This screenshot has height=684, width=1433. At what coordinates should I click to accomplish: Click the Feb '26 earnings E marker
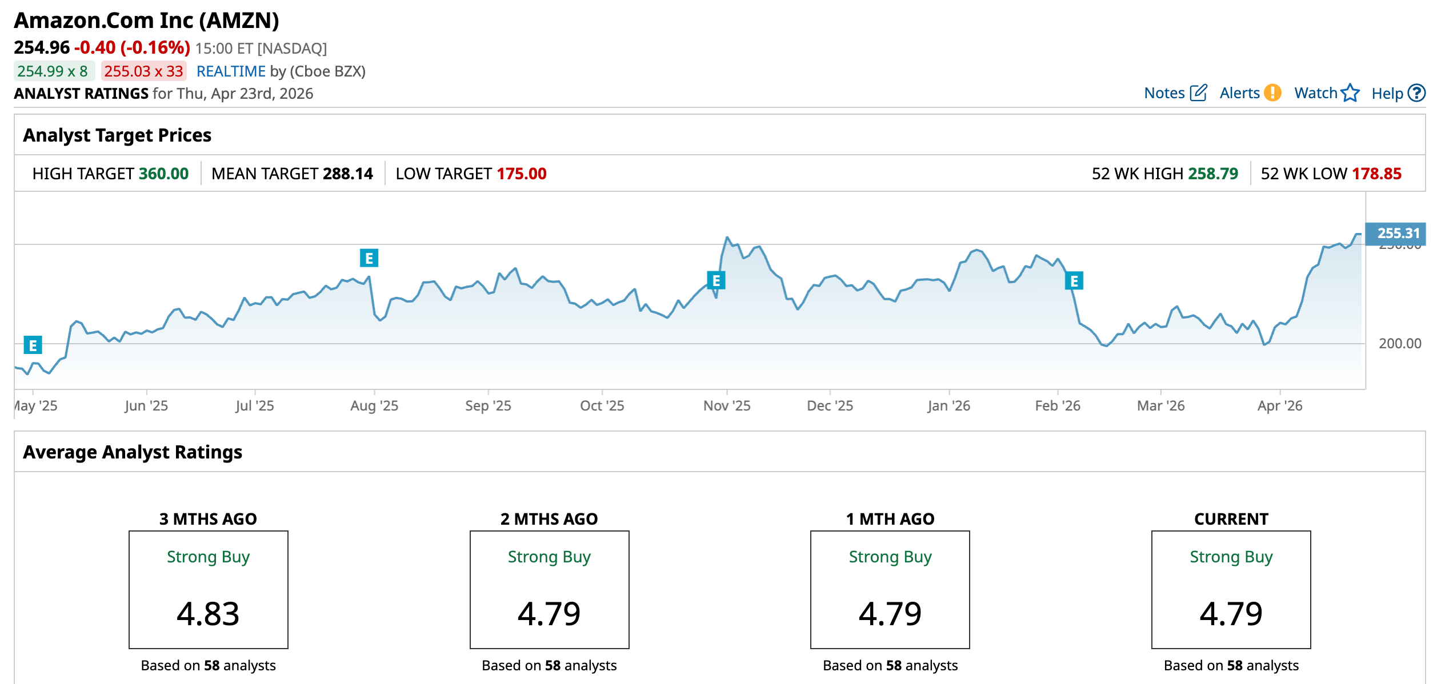point(1074,281)
